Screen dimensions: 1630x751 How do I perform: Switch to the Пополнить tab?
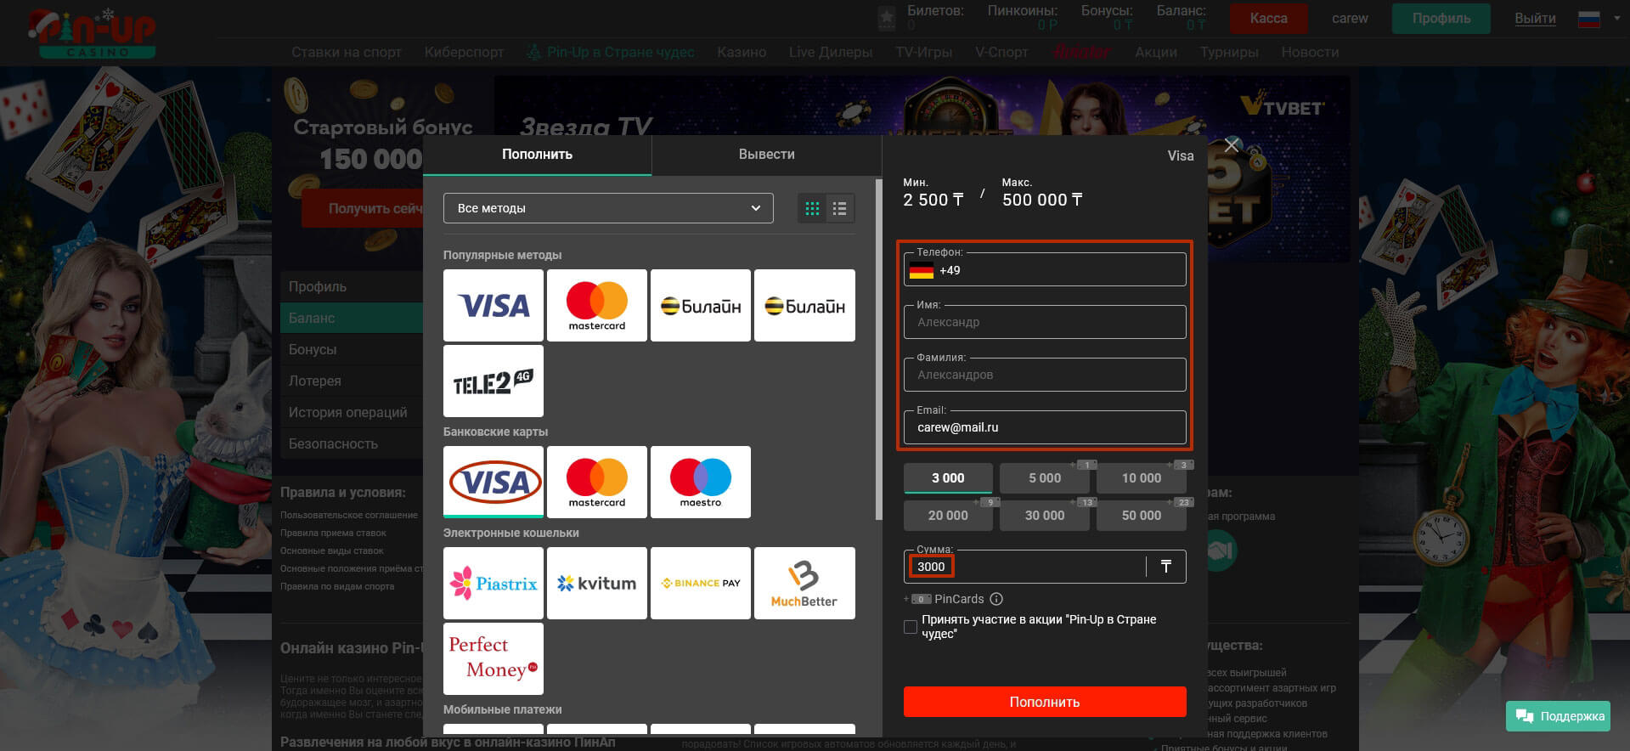(537, 155)
